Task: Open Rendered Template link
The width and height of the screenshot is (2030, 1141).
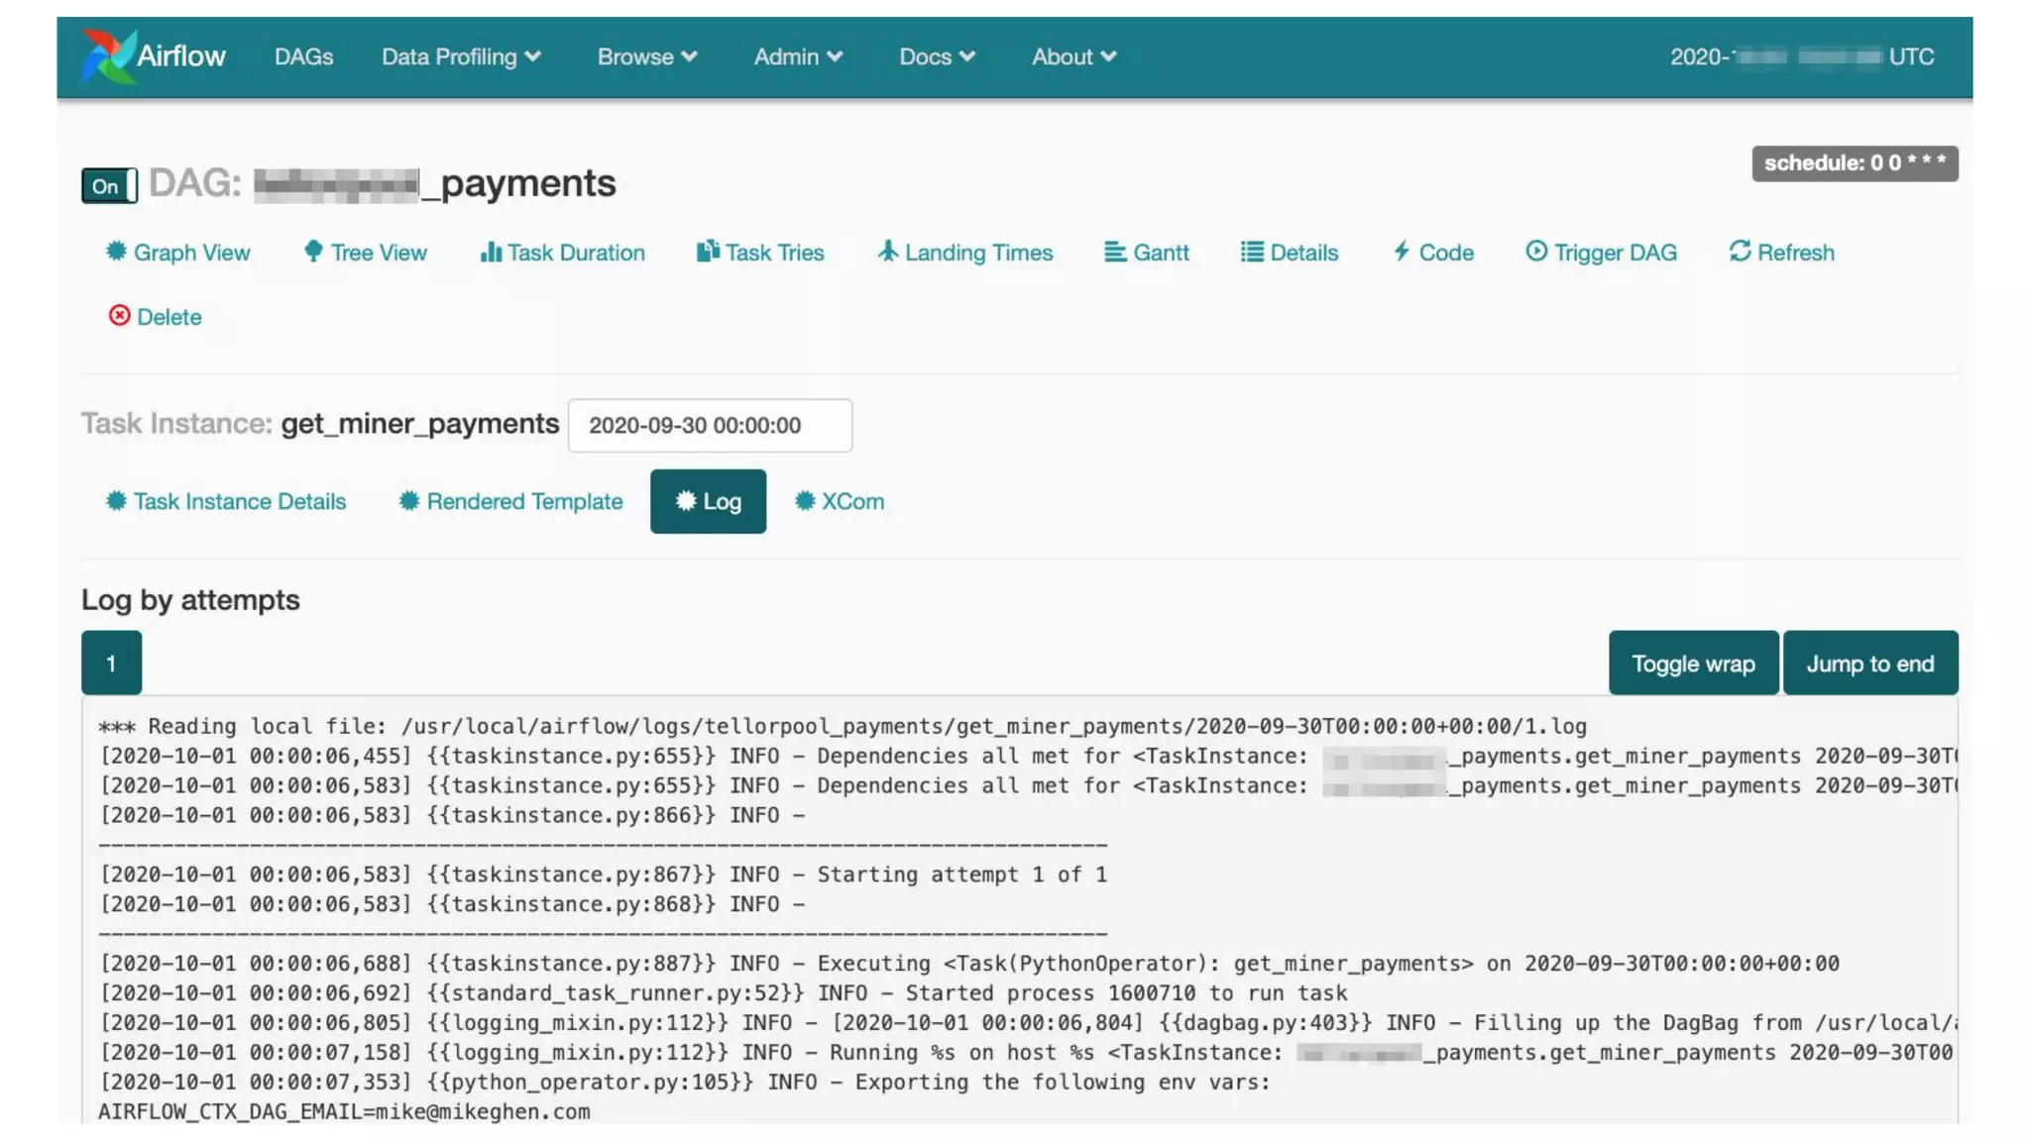Action: (511, 501)
